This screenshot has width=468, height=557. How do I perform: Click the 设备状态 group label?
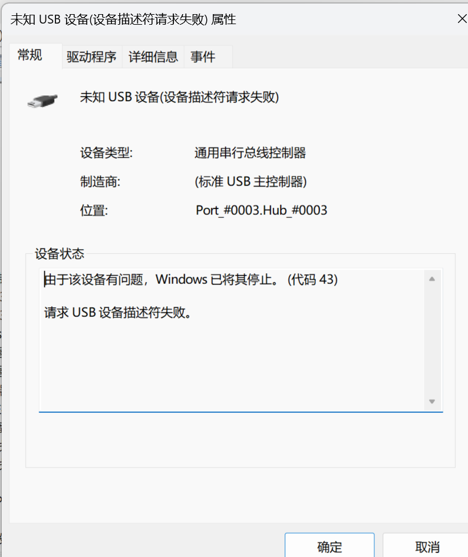pos(60,254)
